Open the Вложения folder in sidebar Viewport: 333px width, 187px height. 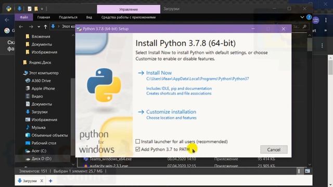41,36
